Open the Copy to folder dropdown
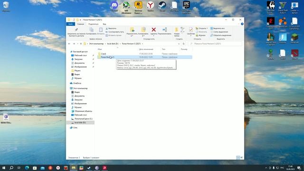The width and height of the screenshot is (304, 171). click(x=143, y=36)
